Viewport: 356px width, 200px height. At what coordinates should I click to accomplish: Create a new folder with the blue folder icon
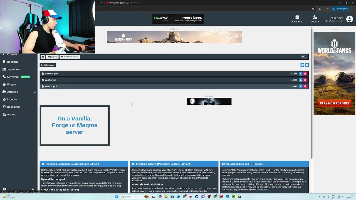point(302,65)
